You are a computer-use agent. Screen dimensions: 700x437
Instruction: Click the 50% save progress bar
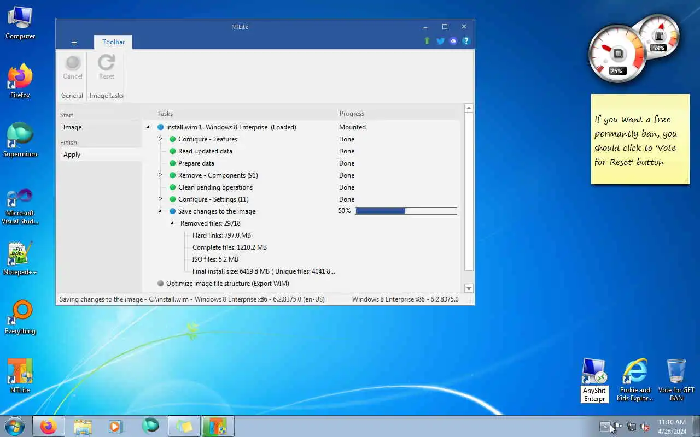click(406, 211)
